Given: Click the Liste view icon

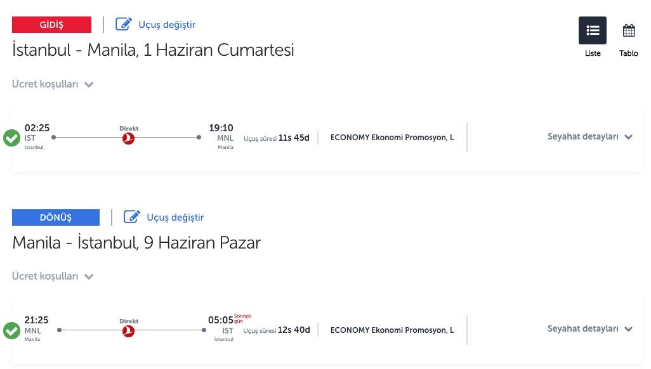Looking at the screenshot, I should pos(593,30).
